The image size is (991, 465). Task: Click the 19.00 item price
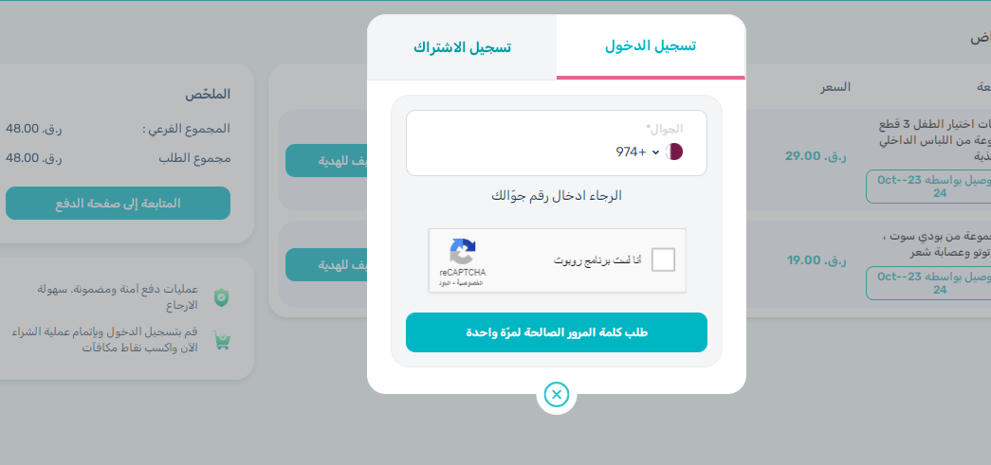808,259
